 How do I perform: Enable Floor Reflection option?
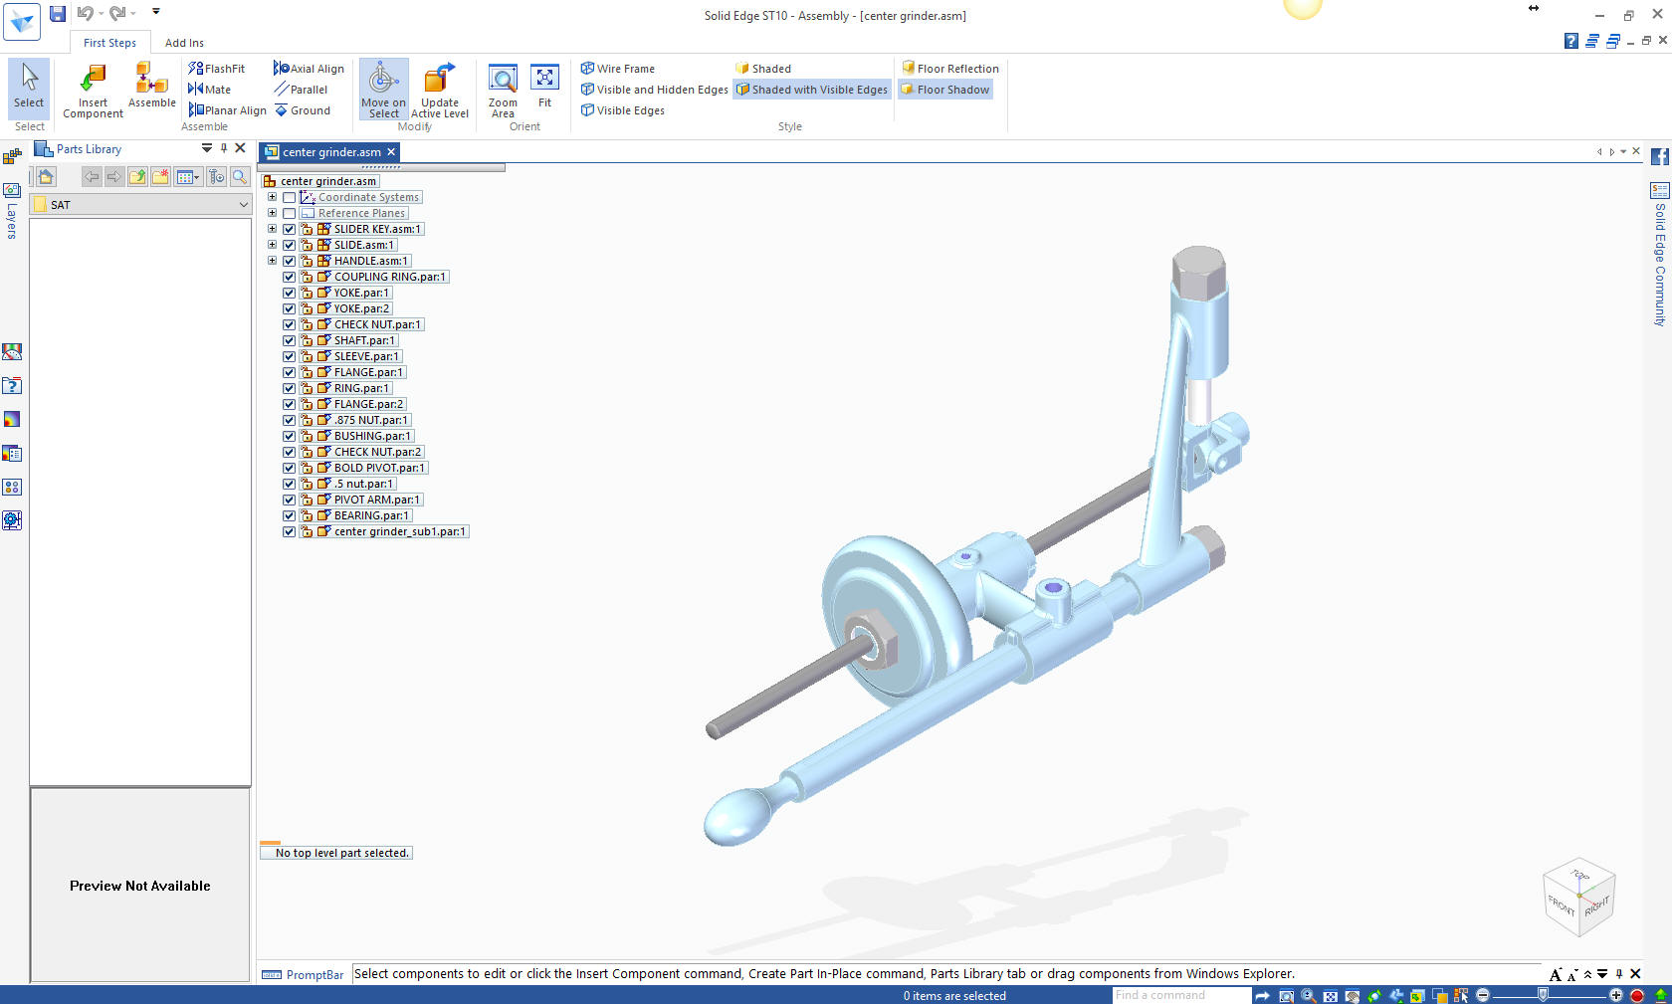tap(949, 69)
